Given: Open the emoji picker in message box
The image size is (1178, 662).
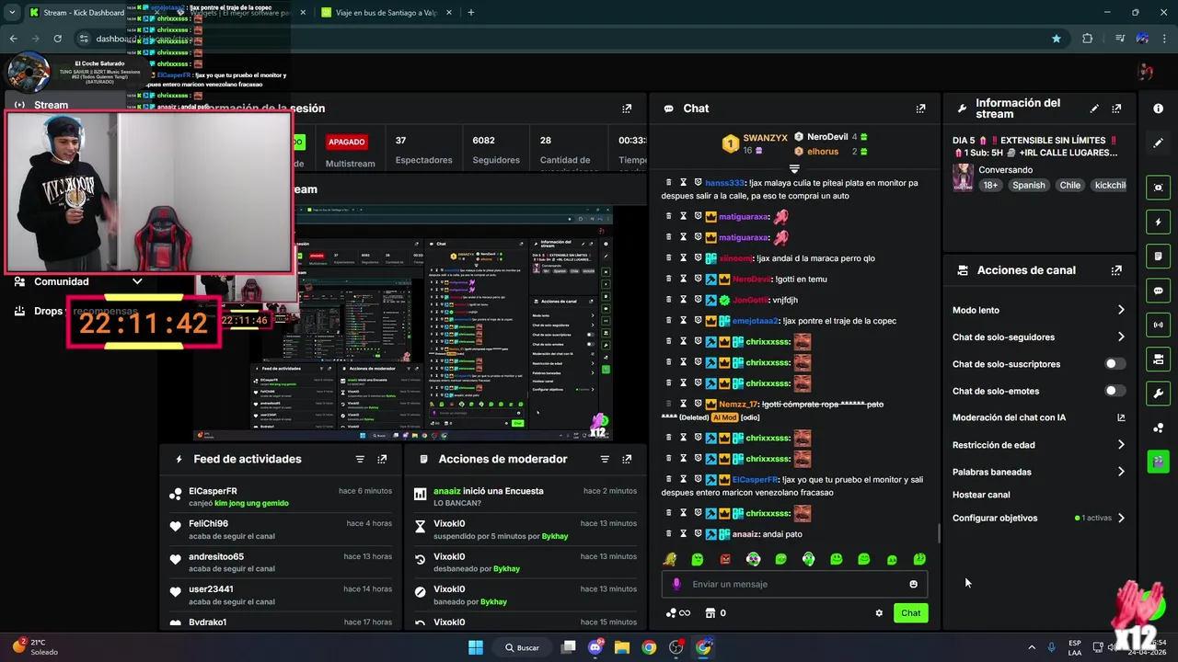Looking at the screenshot, I should coord(913,584).
